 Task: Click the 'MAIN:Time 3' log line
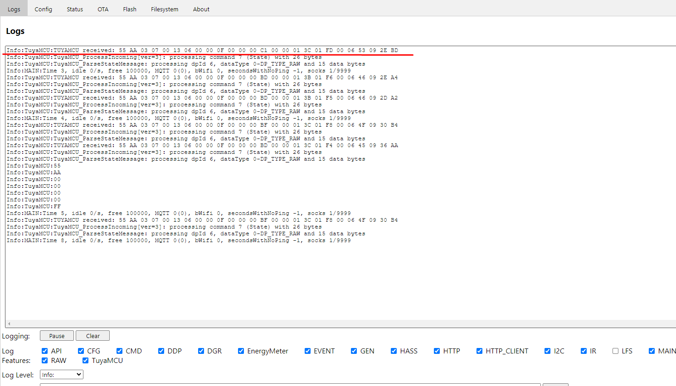click(179, 71)
